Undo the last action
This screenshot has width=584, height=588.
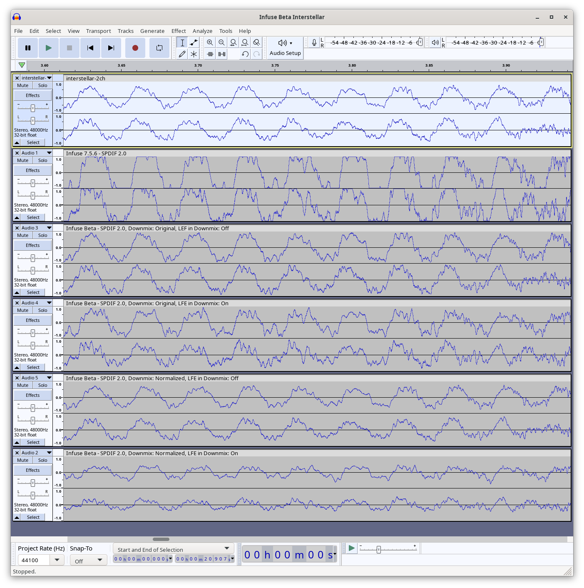pyautogui.click(x=245, y=54)
